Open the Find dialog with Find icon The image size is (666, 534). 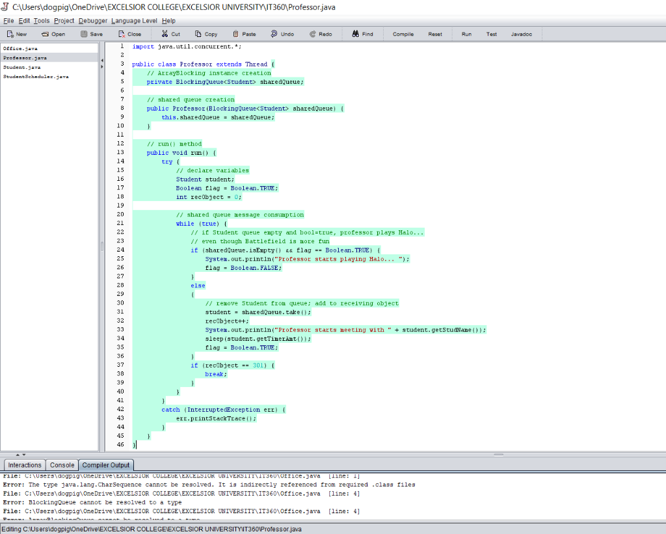pos(362,34)
